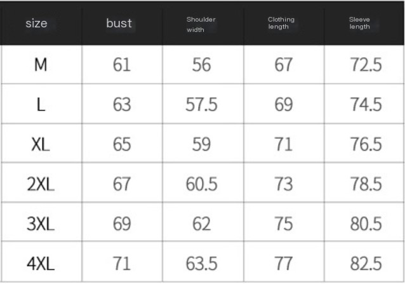Click shoulder width value 63.5
This screenshot has width=405, height=284.
click(201, 263)
